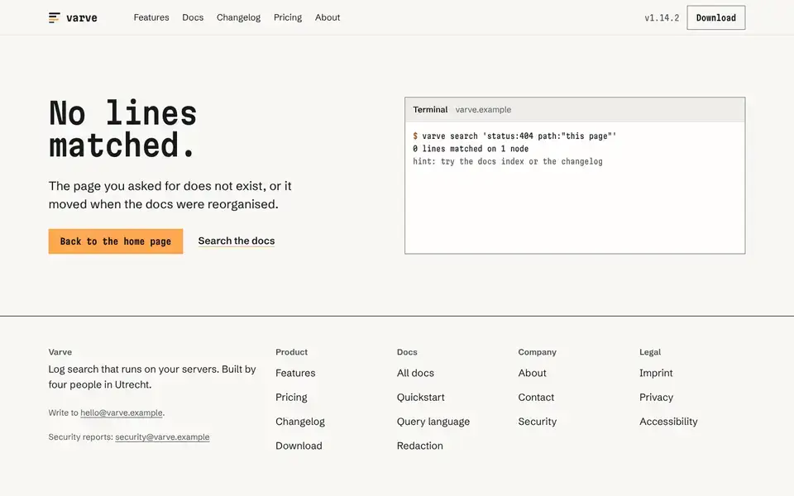This screenshot has width=794, height=496.
Task: Select the Terminal tab label
Action: 430,109
